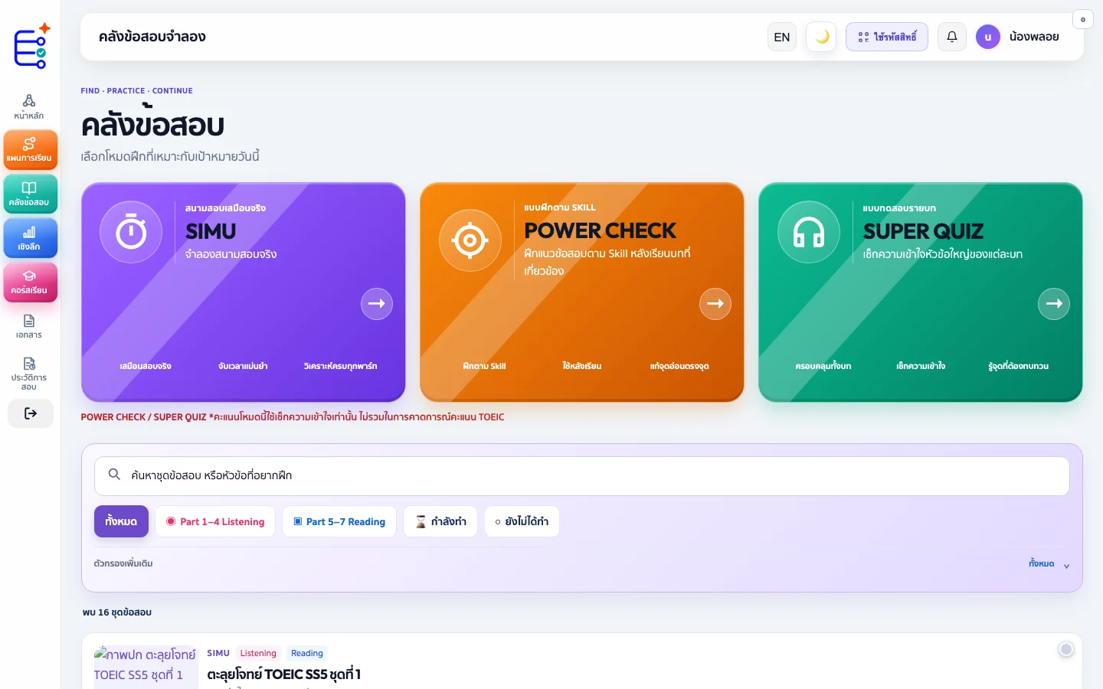Go to หน้าหลัก in sidebar
The width and height of the screenshot is (1103, 689).
[29, 107]
